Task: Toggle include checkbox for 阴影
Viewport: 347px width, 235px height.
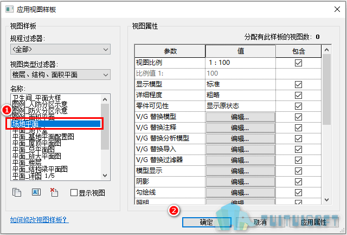Action: point(298,182)
